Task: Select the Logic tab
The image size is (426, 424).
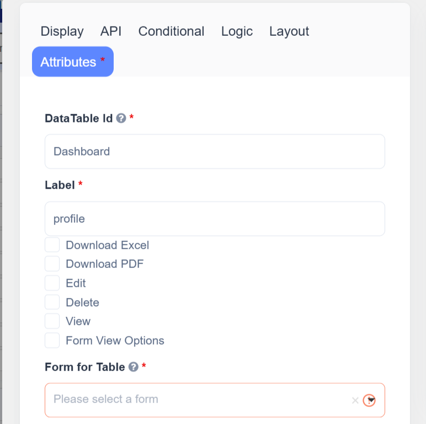Action: click(237, 31)
